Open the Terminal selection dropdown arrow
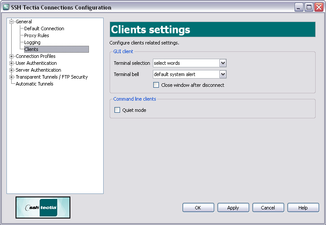The height and width of the screenshot is (225, 326). (223, 63)
